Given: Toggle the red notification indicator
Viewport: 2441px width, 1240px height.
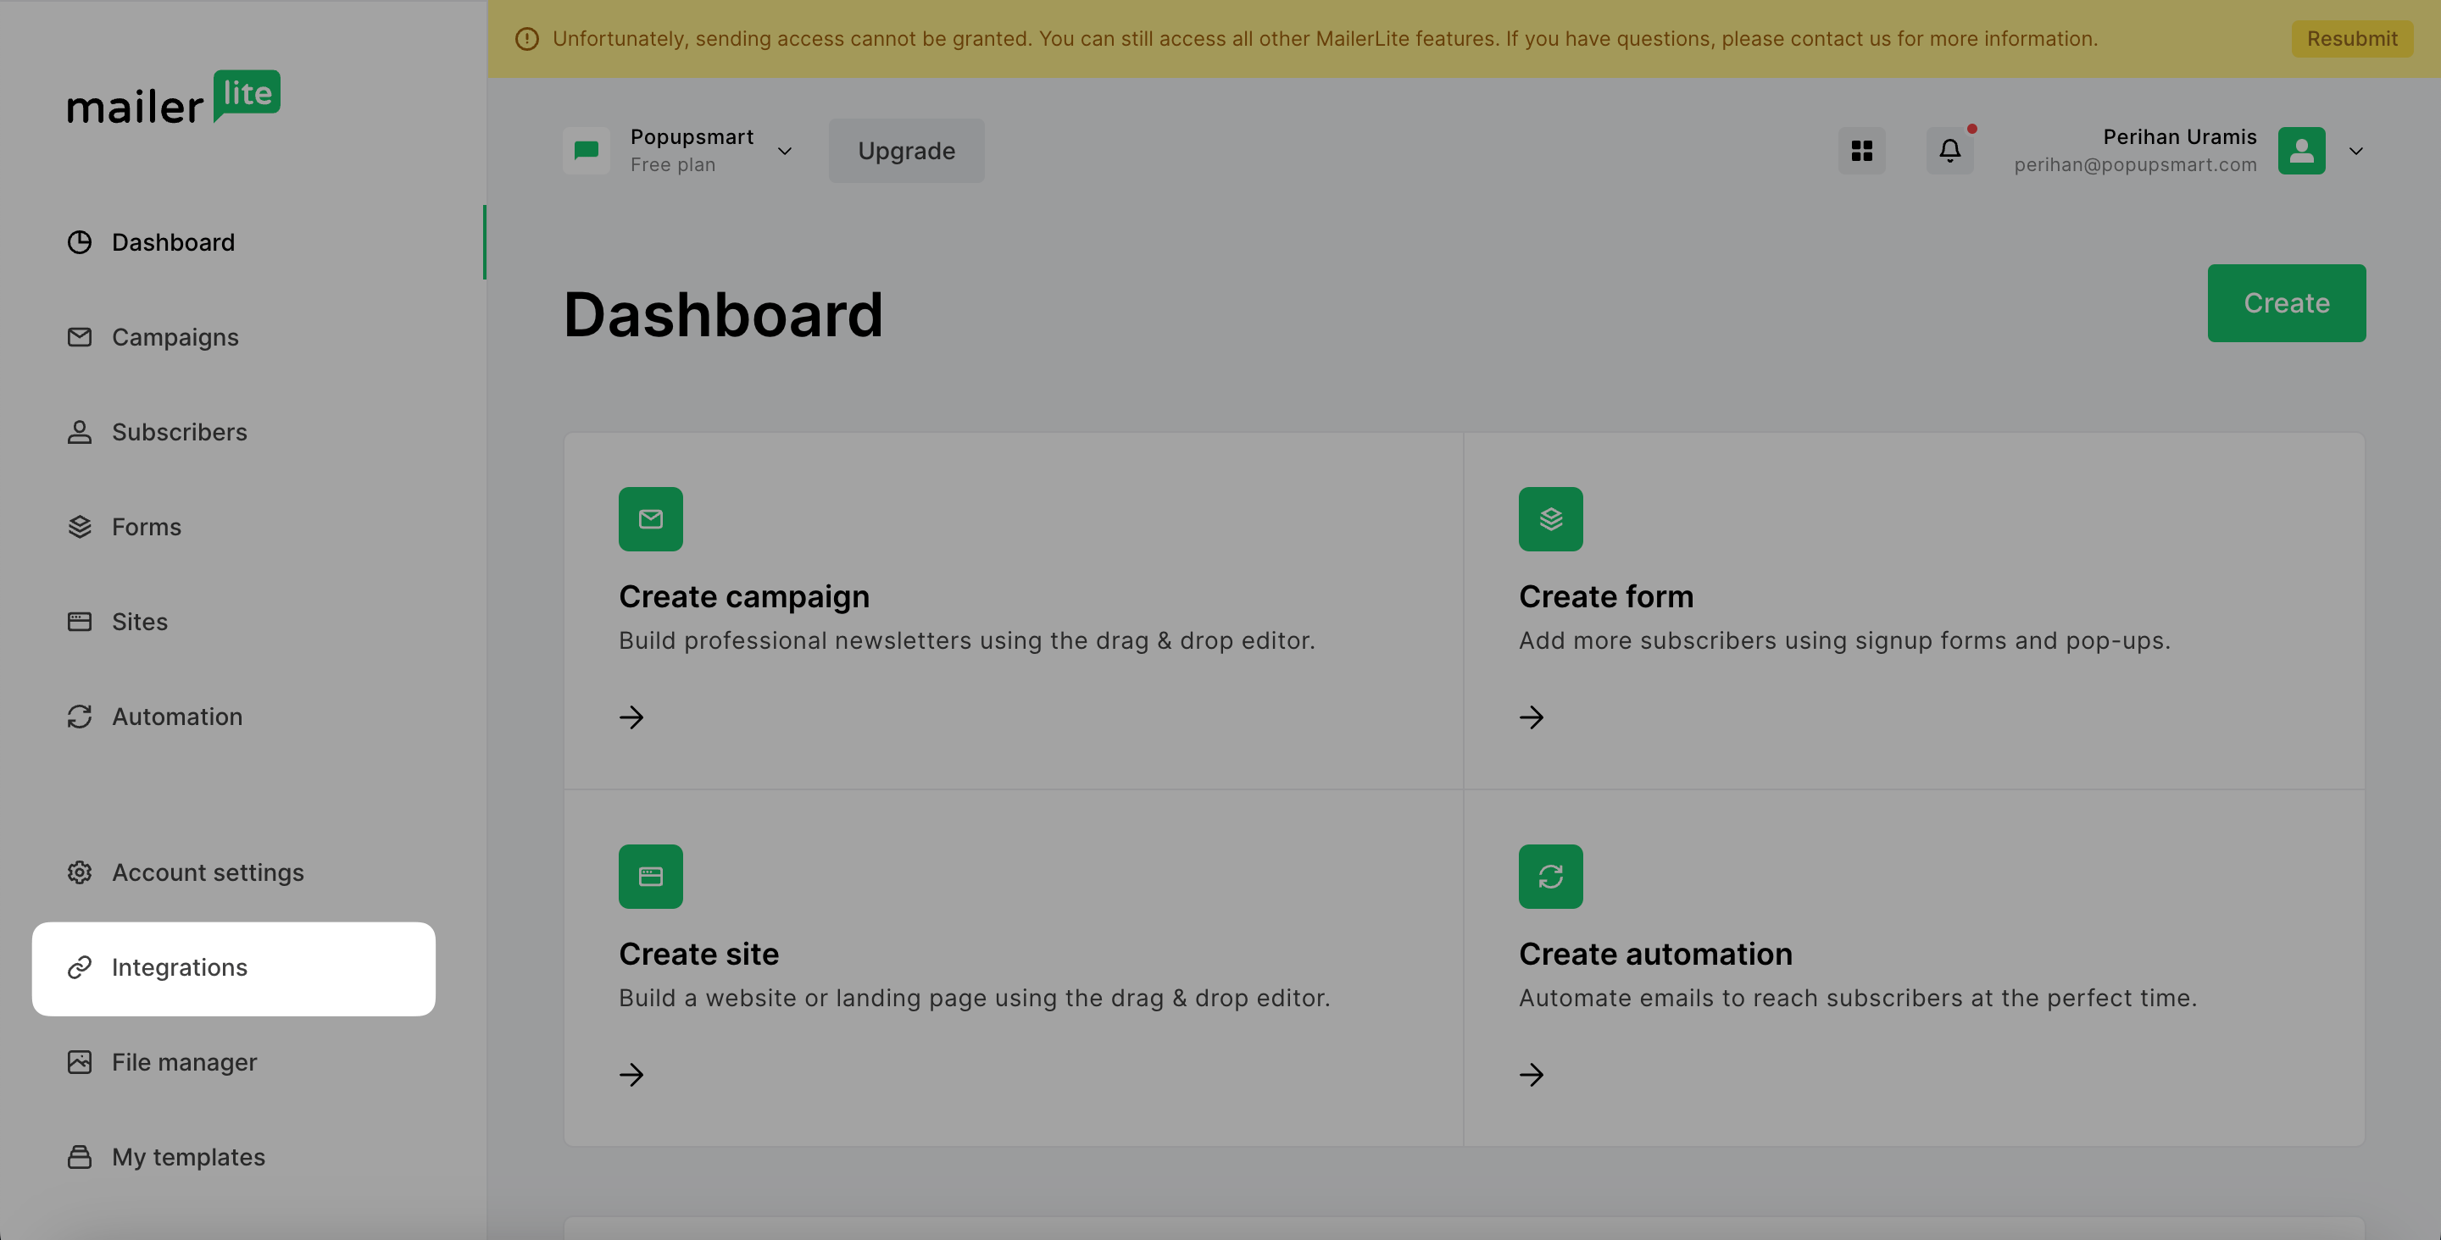Looking at the screenshot, I should 1970,128.
